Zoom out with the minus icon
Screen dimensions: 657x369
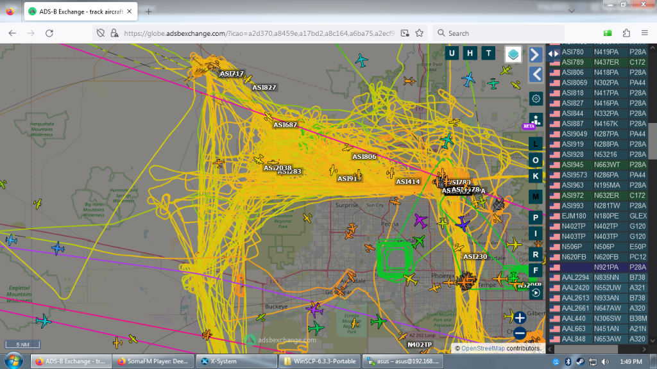520,333
